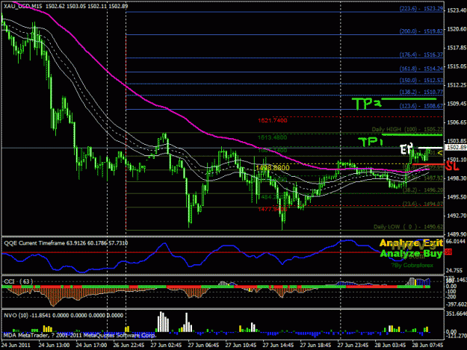Click the (38.2) - 1496.20 level label
467x350 pixels.
[x=424, y=190]
